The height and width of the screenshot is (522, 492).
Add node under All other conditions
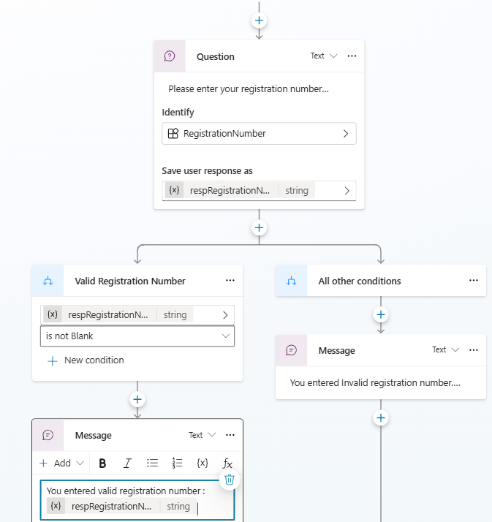381,314
